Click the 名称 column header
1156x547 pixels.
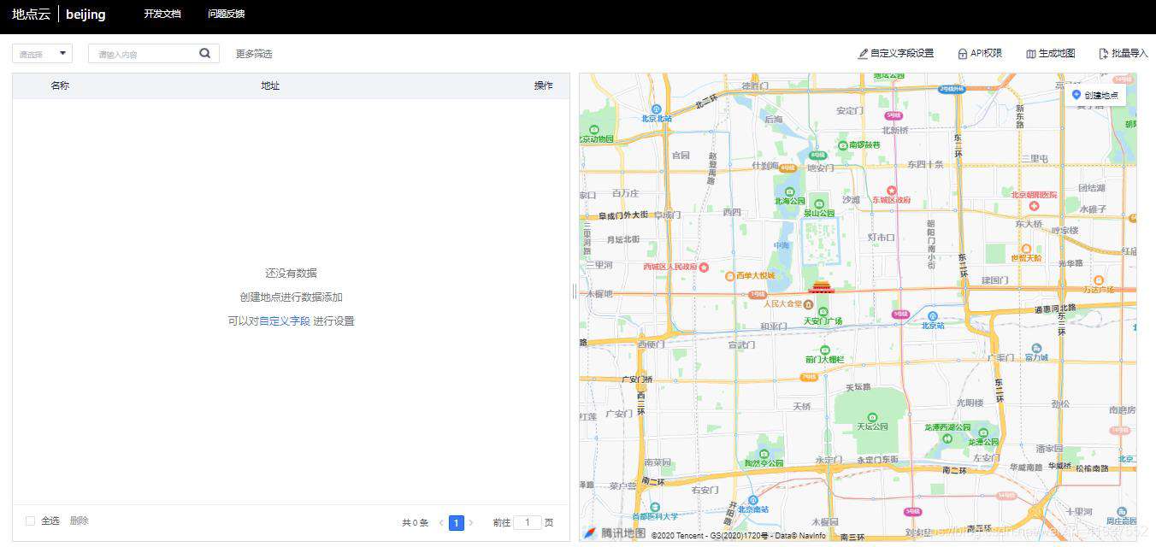pos(60,85)
